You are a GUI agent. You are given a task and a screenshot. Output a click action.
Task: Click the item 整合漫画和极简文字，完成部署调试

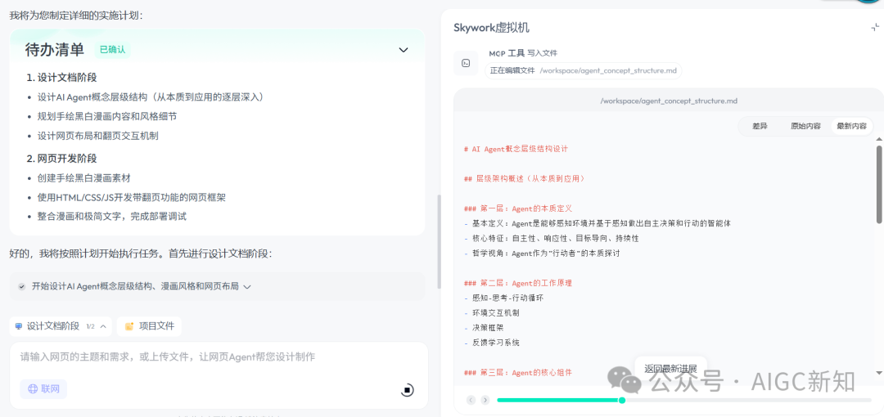point(111,217)
